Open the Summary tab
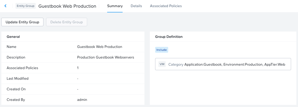 tap(115, 6)
